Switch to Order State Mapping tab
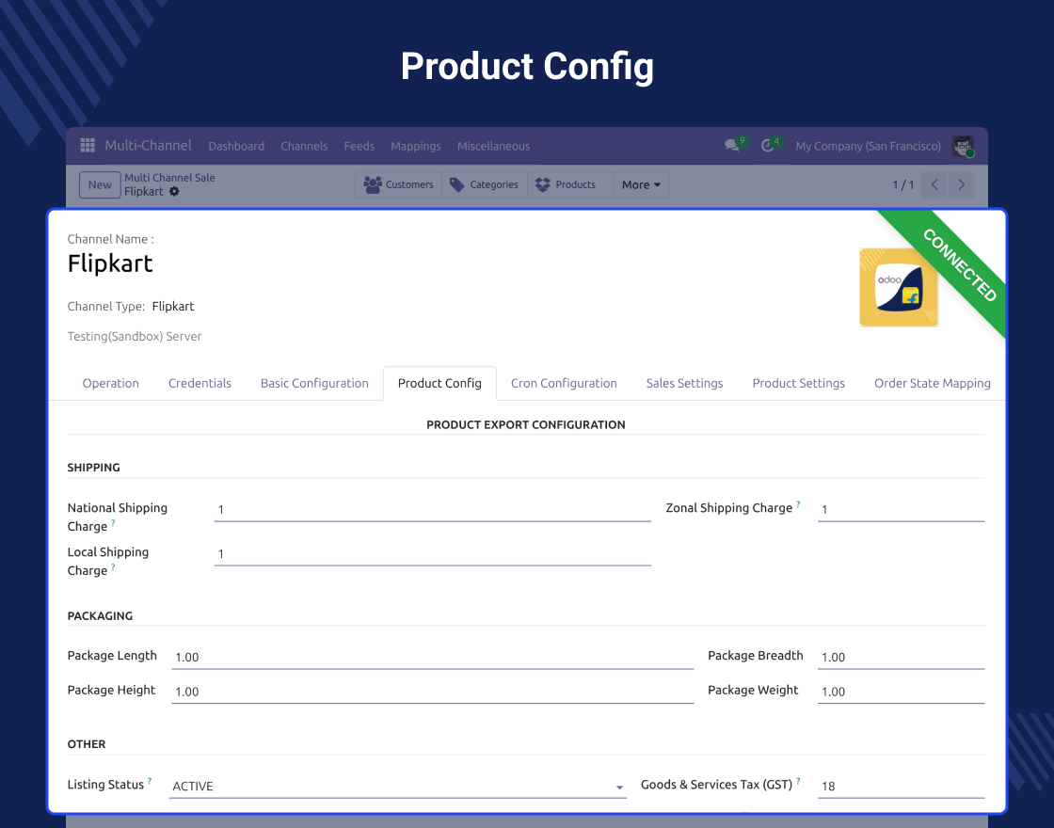The image size is (1054, 828). pyautogui.click(x=933, y=383)
